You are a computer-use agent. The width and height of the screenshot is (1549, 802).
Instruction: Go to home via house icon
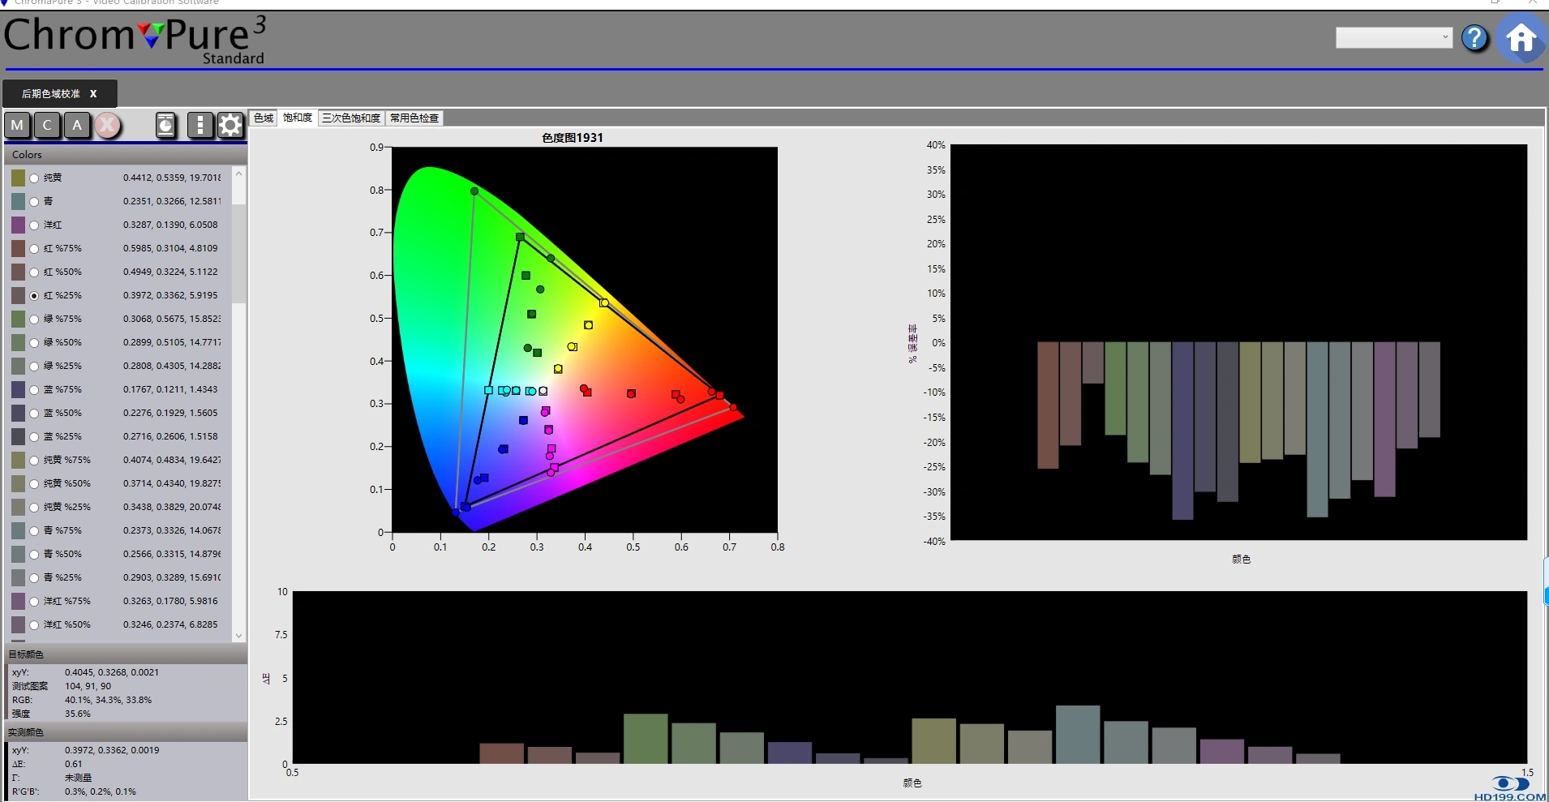click(1521, 38)
